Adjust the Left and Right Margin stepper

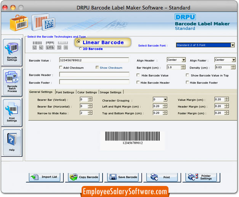coord(165,106)
